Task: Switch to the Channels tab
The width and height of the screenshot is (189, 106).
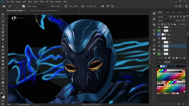Action: click(167, 12)
